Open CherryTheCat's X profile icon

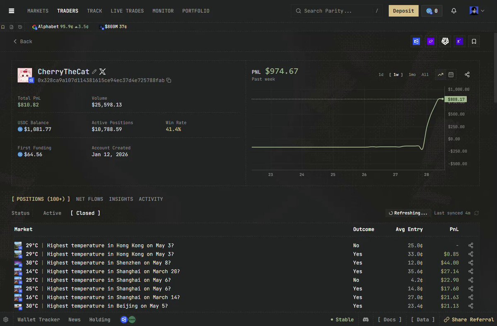103,72
